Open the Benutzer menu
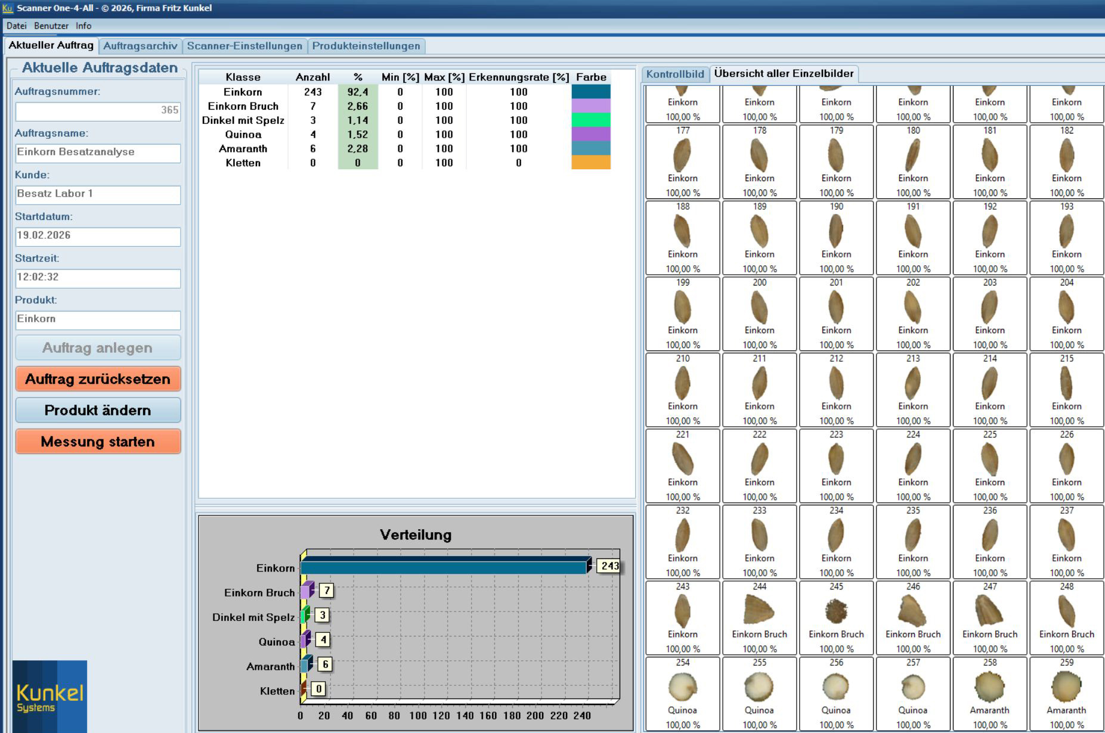 point(51,26)
